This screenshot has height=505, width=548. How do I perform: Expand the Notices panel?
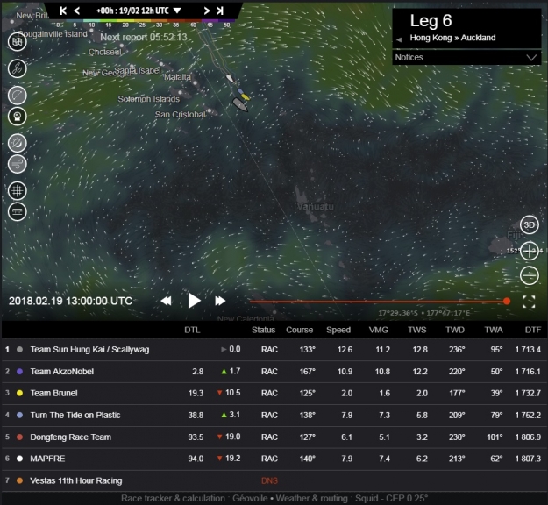click(466, 57)
